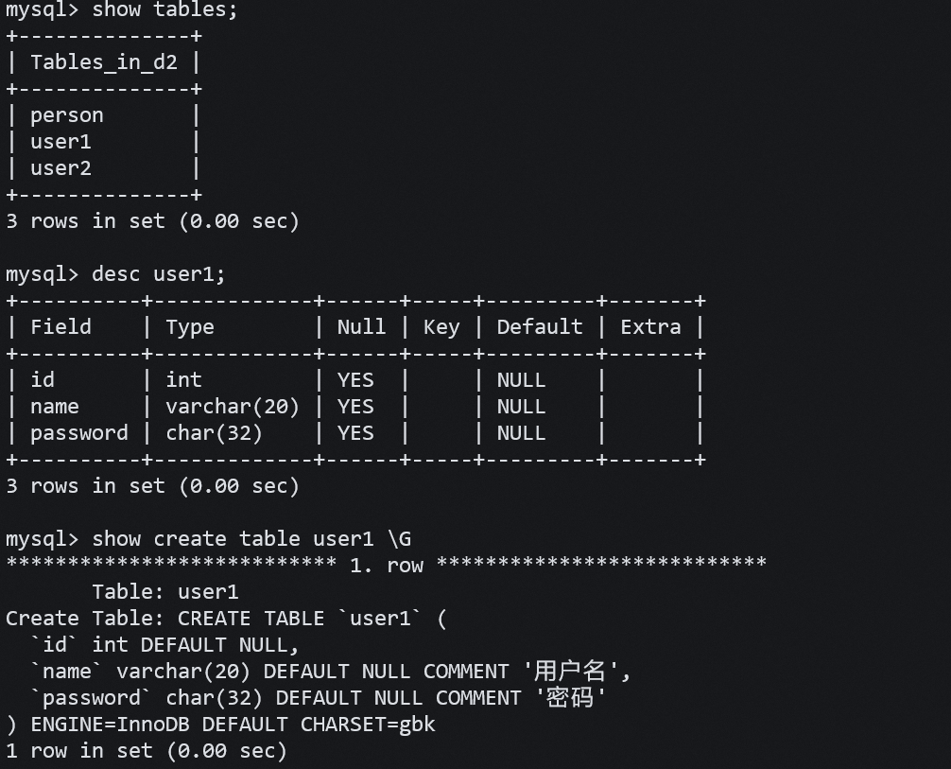
Task: Click the comment text '用户名'
Action: (569, 672)
